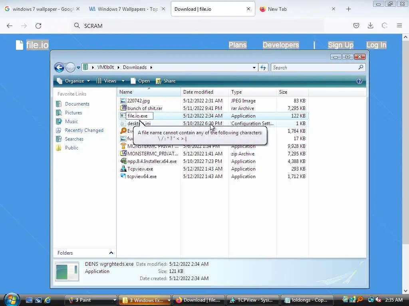Select tcpview64.exe file icon

(123, 176)
